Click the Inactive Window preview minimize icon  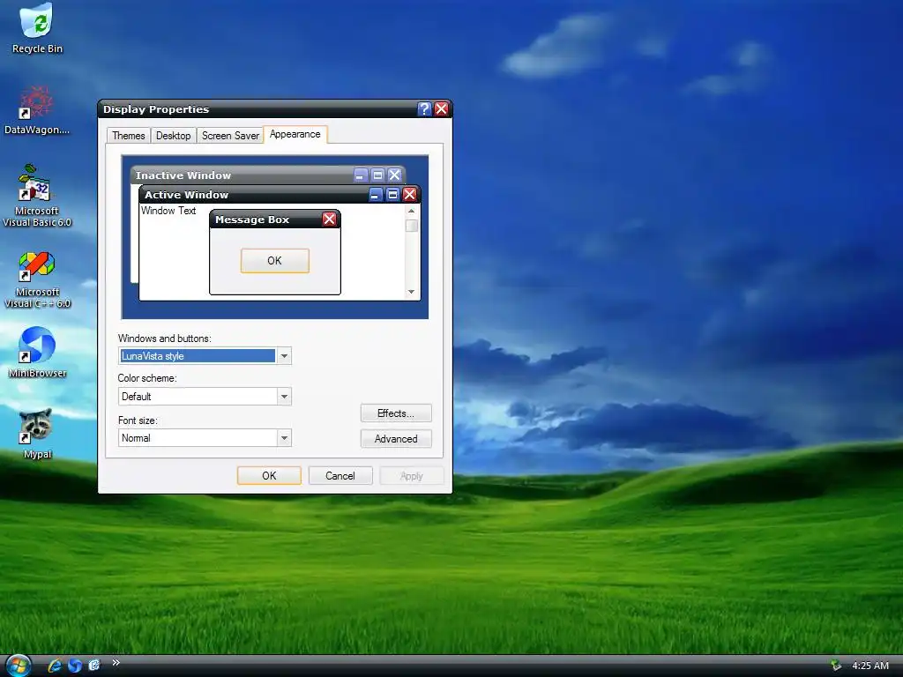[x=361, y=175]
